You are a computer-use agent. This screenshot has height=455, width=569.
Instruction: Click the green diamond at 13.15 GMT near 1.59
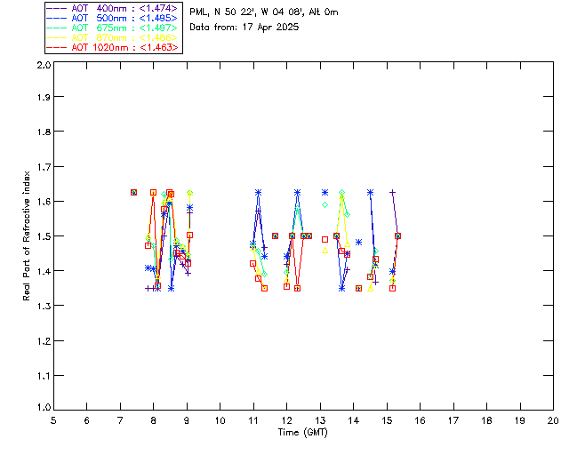coord(325,205)
